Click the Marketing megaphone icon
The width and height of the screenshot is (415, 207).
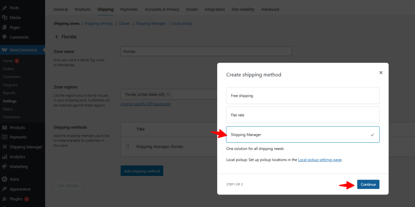tap(4, 167)
